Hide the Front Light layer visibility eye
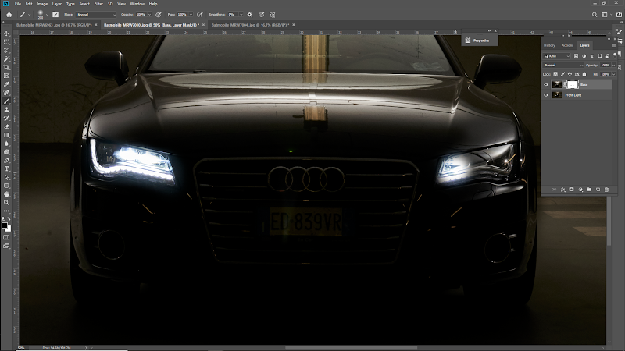Image resolution: width=625 pixels, height=351 pixels. click(x=546, y=95)
